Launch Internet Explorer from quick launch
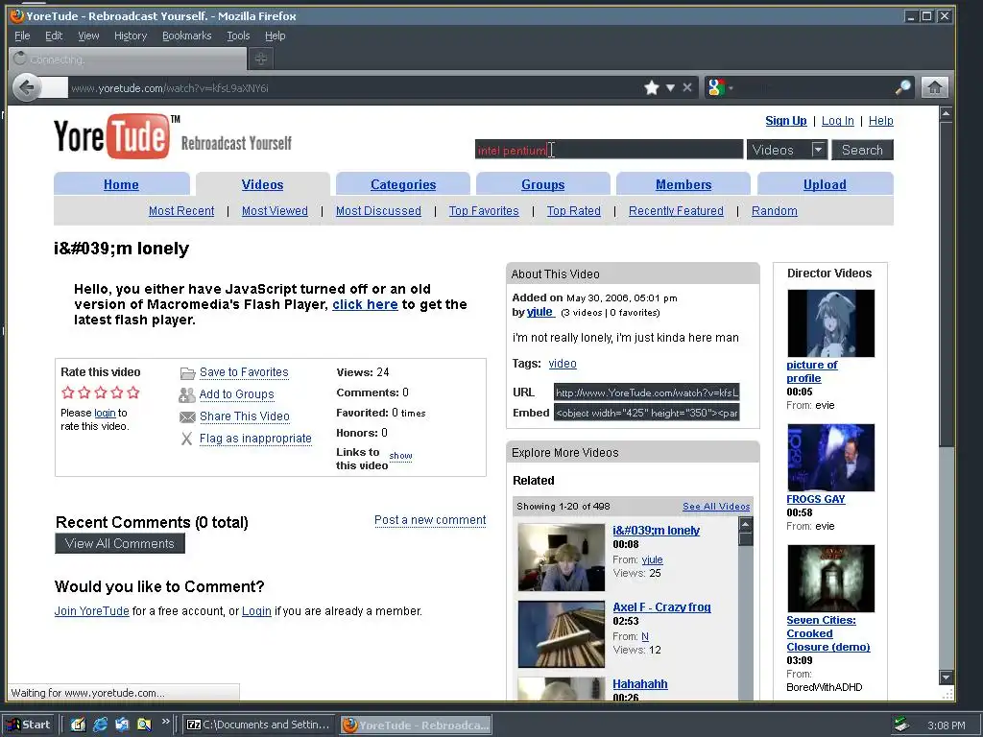This screenshot has height=737, width=983. [100, 725]
